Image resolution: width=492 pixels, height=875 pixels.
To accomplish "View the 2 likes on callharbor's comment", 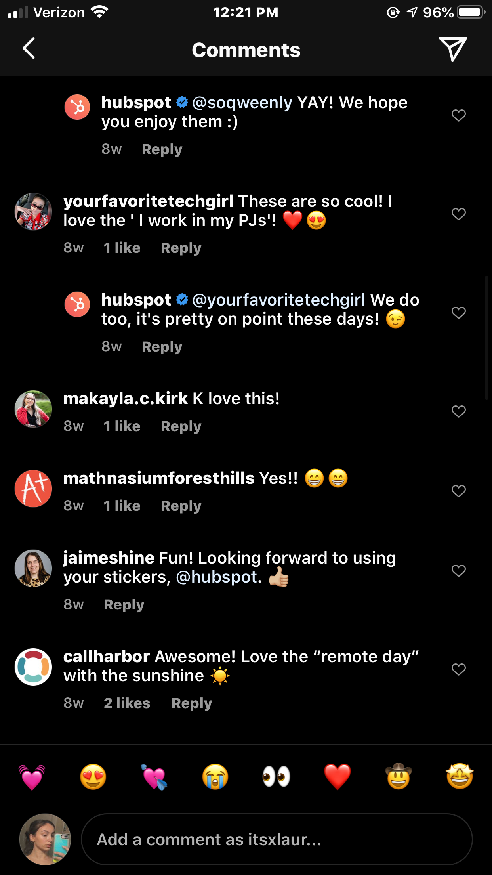I will coord(127,703).
